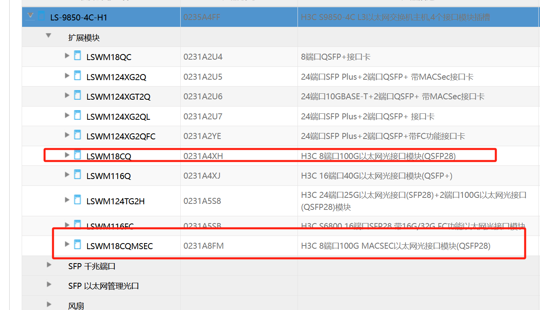Expand the LSWM18CQMSEC row
Screen dimensions: 540x310
click(x=67, y=244)
